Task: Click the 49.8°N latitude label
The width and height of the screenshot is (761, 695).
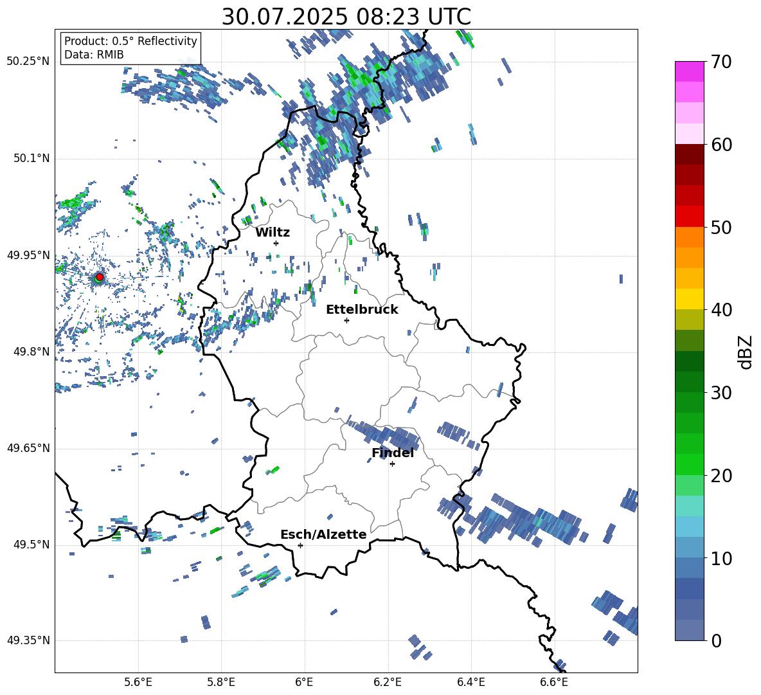Action: click(31, 352)
